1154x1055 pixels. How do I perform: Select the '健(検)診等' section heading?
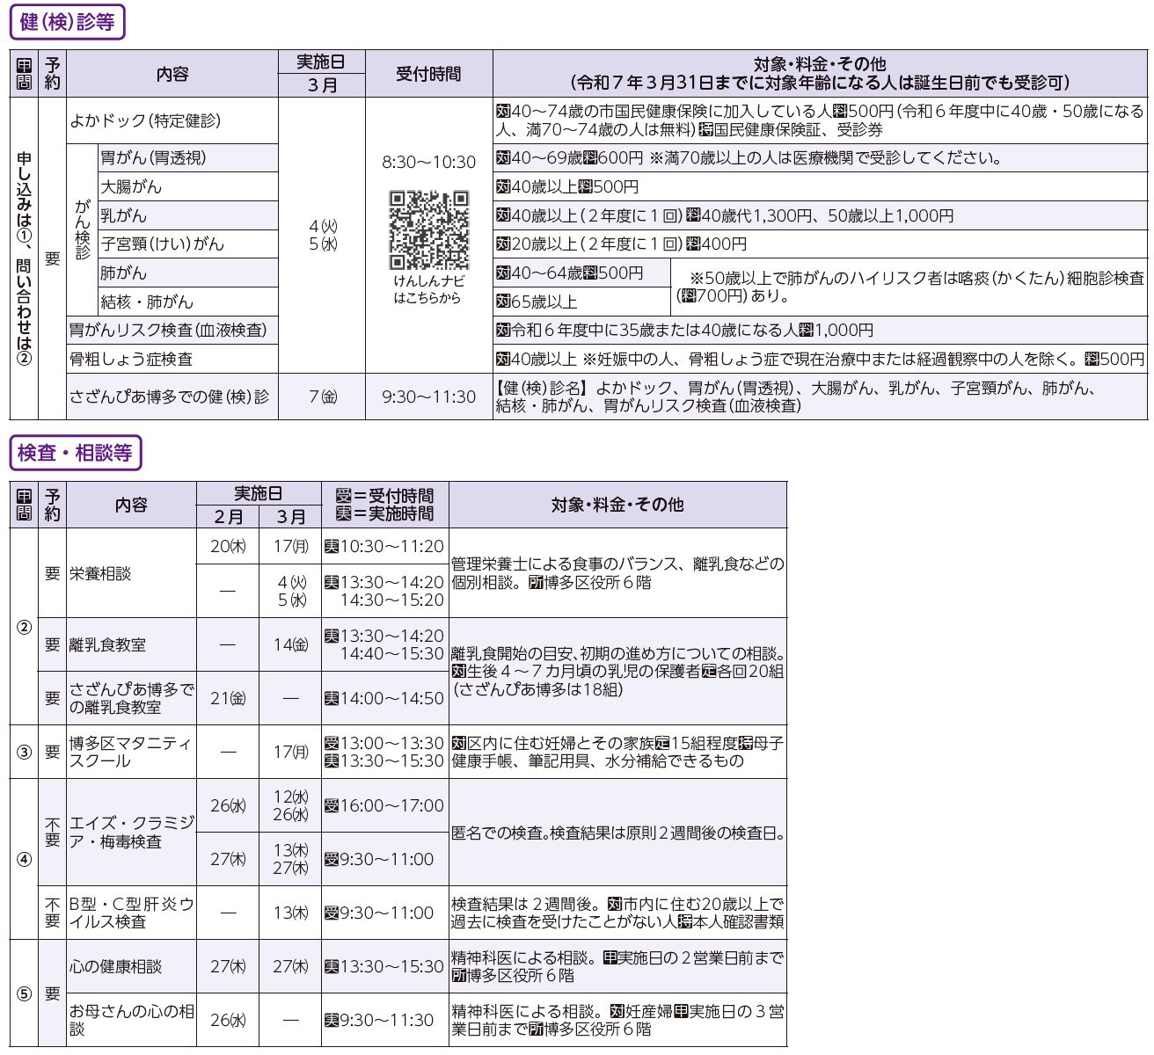68,22
